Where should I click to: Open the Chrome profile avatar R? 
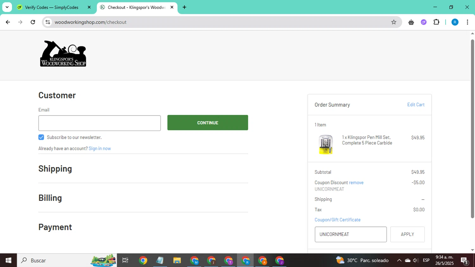[455, 22]
